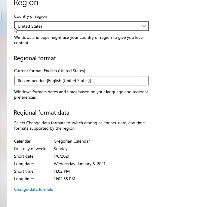The height and width of the screenshot is (207, 202).
Task: Click the 'Long time:' label
Action: click(24, 179)
